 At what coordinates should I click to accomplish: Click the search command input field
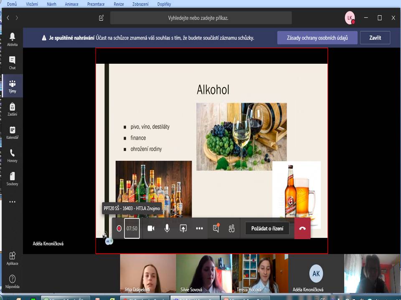click(x=200, y=18)
